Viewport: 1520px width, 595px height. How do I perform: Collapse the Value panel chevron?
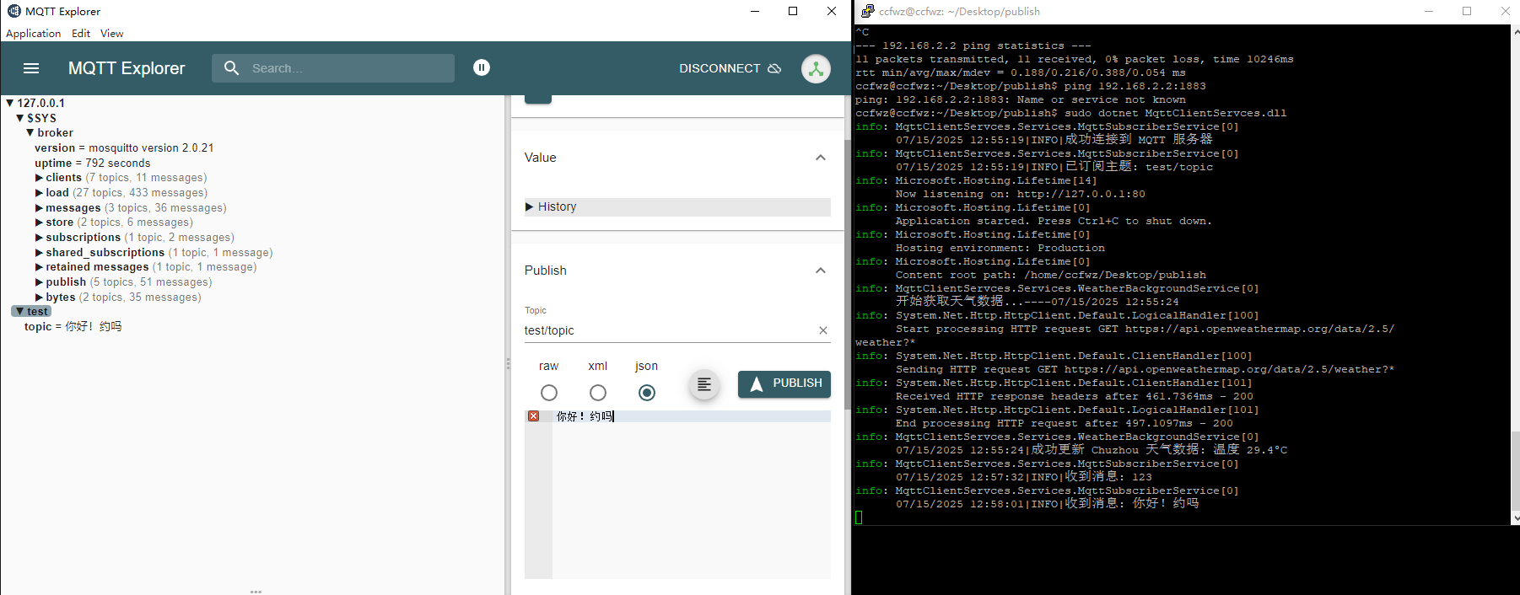tap(821, 158)
